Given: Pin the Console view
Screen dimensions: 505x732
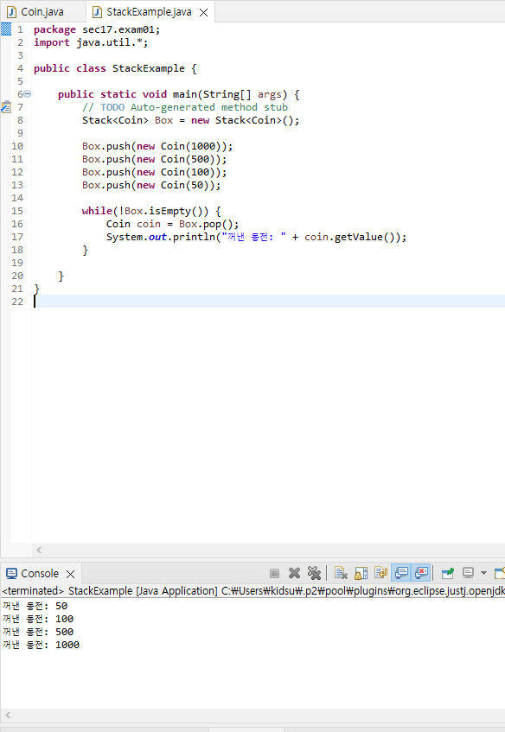Looking at the screenshot, I should click(x=448, y=573).
